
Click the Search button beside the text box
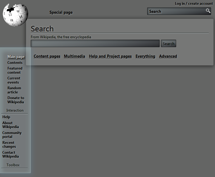click(x=168, y=44)
